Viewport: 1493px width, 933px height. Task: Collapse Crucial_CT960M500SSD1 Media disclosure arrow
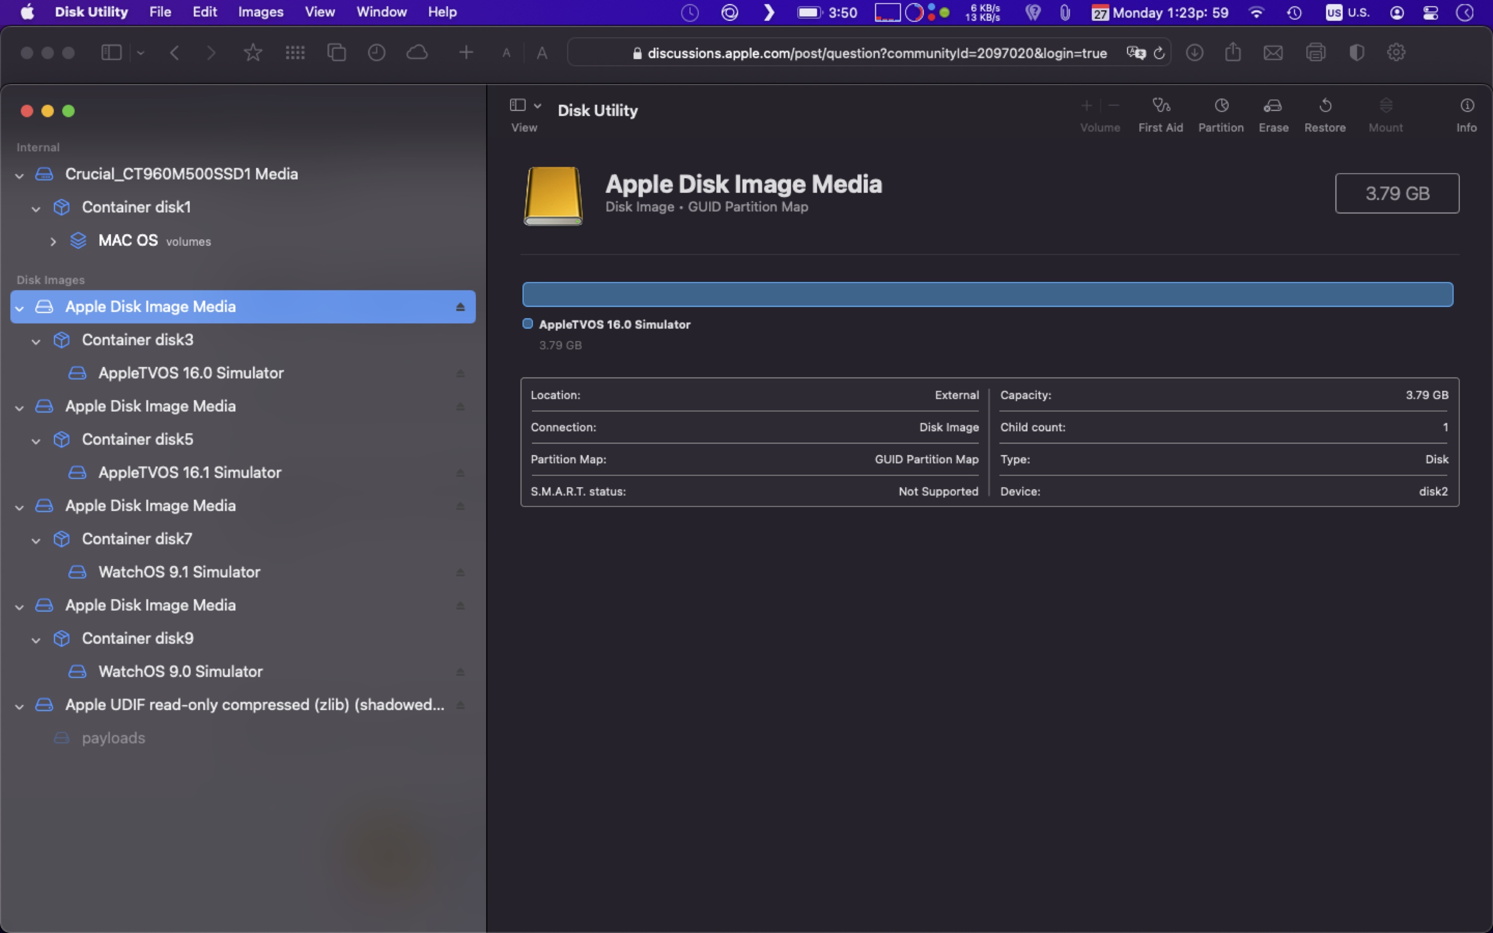(x=20, y=176)
